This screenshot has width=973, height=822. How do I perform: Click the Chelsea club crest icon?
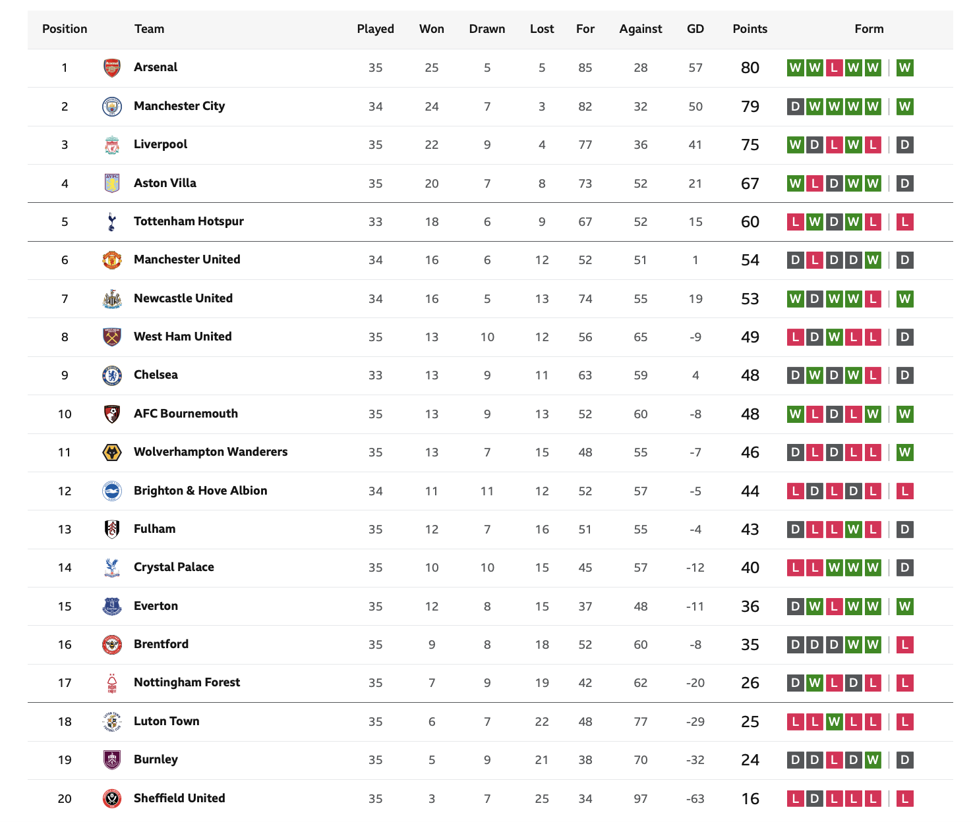[x=112, y=375]
